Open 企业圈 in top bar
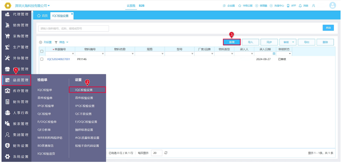This screenshot has height=164, width=343. tap(229, 6)
